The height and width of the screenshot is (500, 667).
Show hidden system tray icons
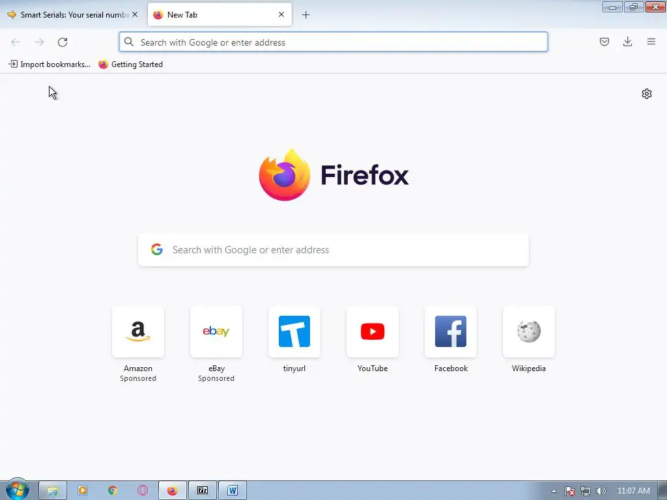point(554,491)
